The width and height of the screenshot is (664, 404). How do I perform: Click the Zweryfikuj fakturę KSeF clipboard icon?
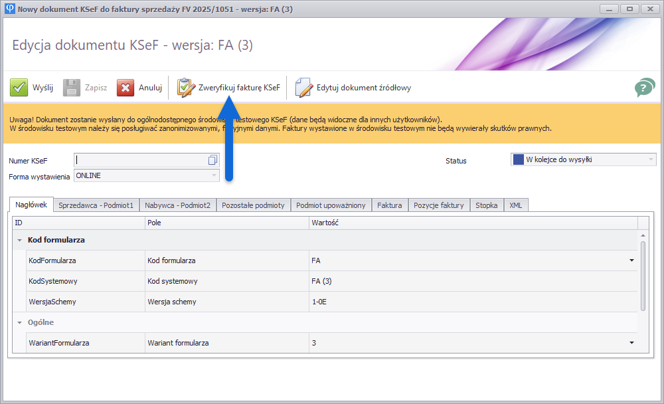(185, 88)
